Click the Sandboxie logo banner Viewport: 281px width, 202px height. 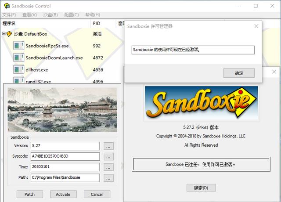(x=201, y=103)
